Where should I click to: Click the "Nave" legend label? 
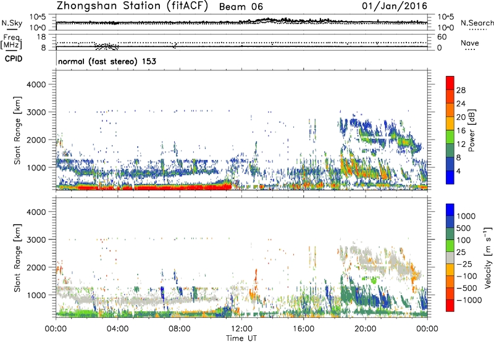(x=470, y=43)
